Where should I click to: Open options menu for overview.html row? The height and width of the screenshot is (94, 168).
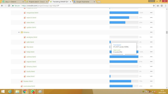click(151, 86)
